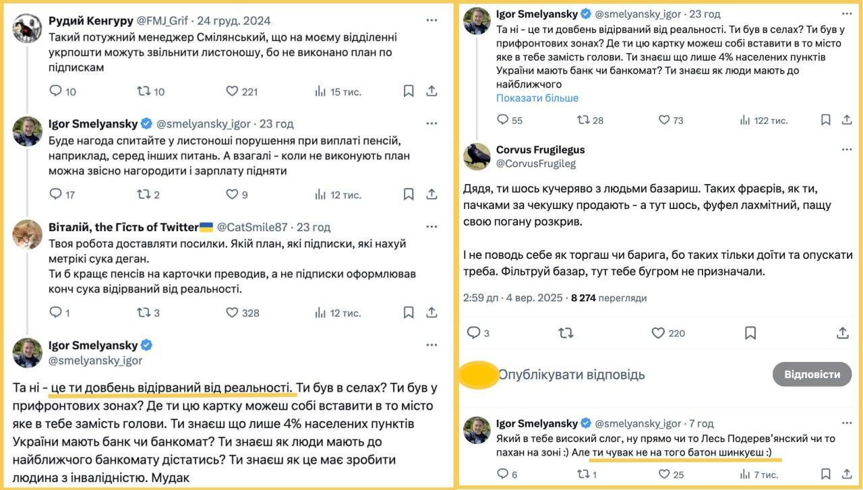Reply to Рудий Кенгуру's tweet
Screen dimensions: 863x490
(55, 92)
